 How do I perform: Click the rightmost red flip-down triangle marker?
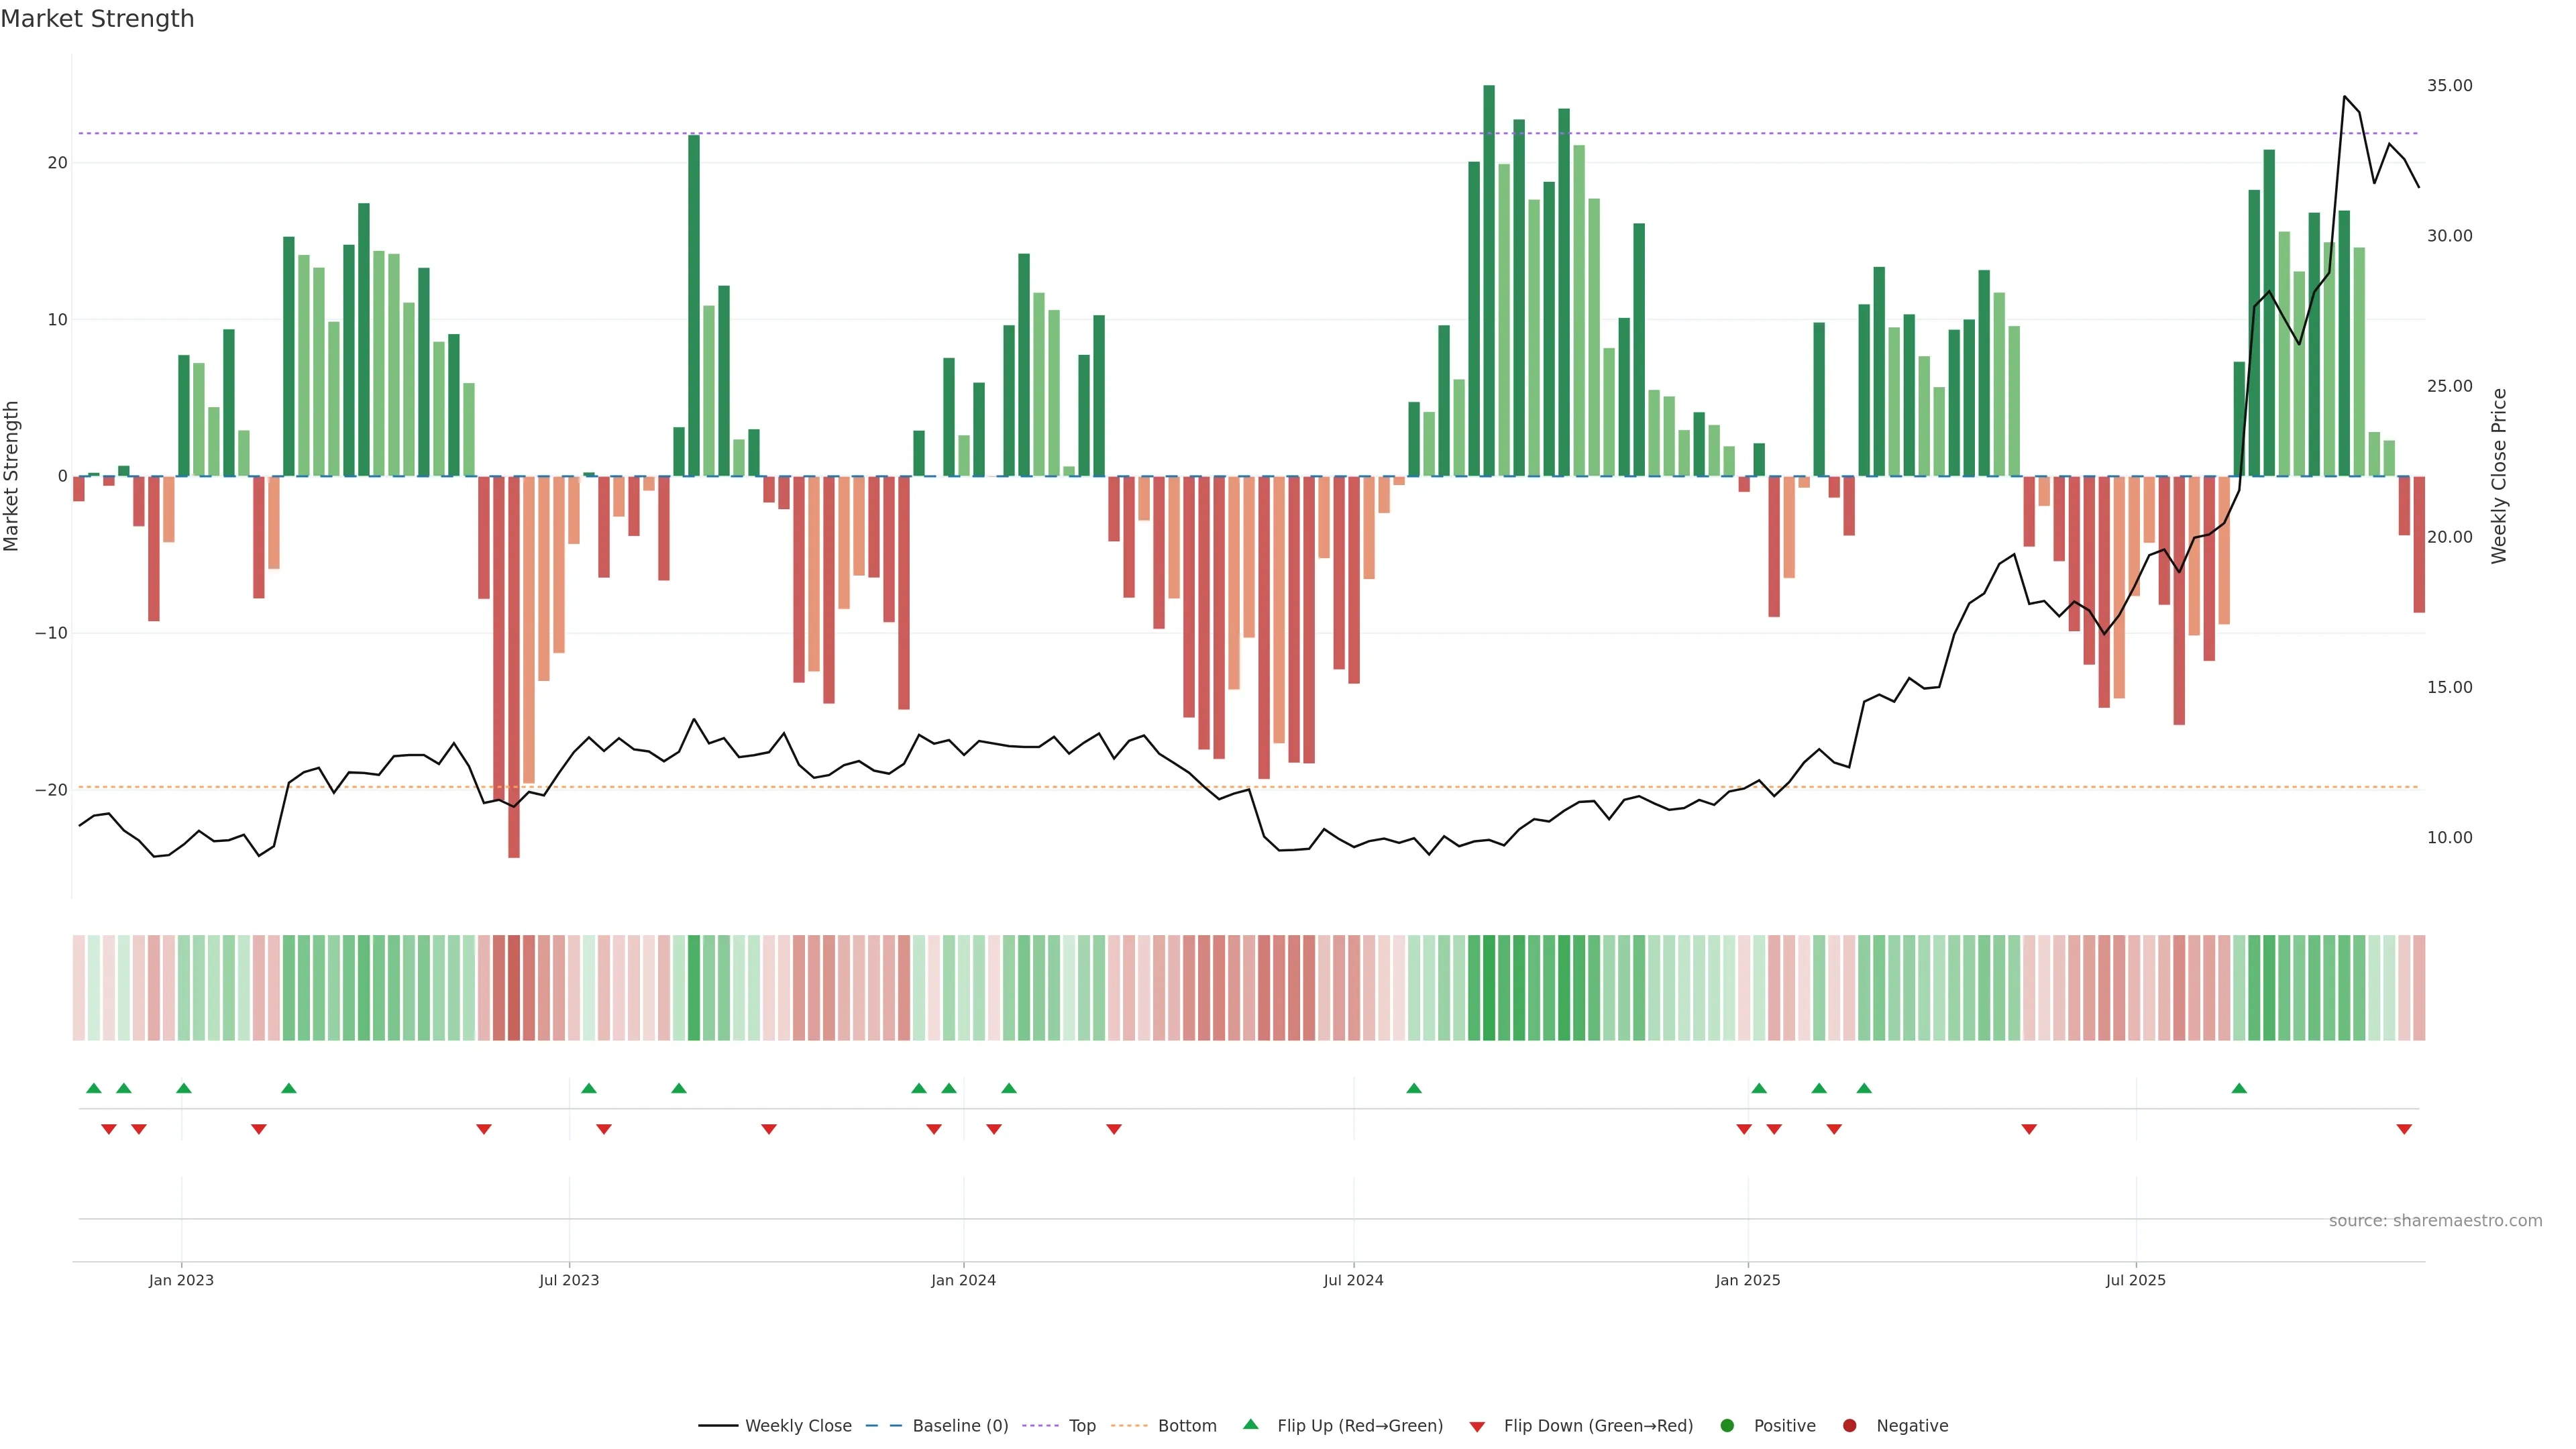[x=2404, y=1129]
